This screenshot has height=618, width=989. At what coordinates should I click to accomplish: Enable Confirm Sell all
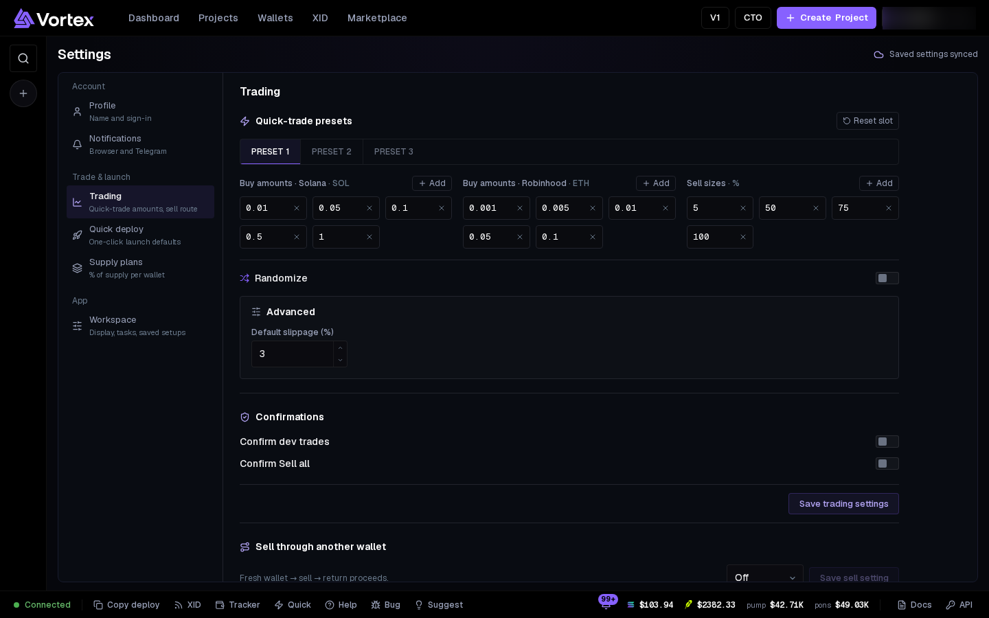click(887, 463)
